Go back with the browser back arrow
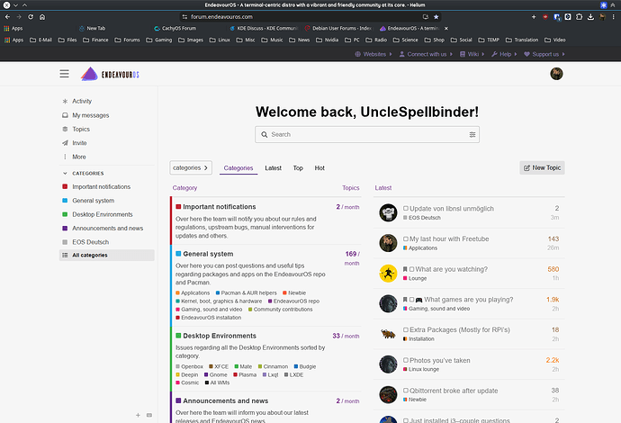 [x=7, y=16]
